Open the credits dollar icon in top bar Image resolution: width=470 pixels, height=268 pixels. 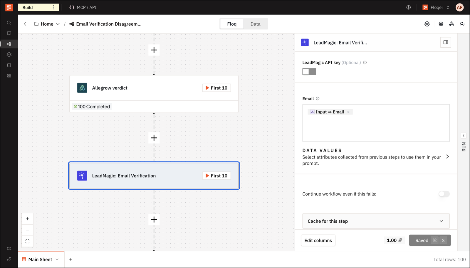(x=409, y=7)
